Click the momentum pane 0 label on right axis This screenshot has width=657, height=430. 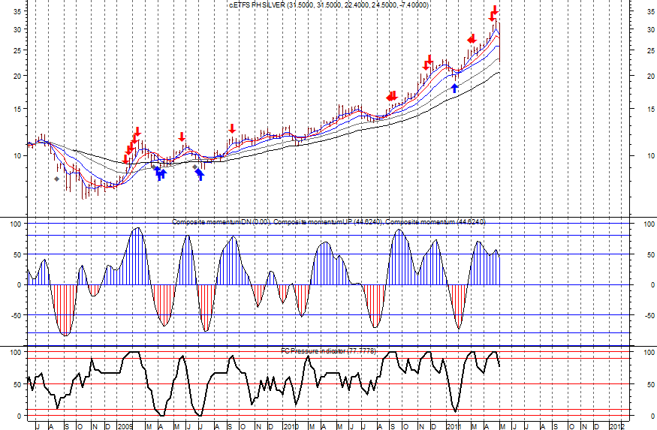pos(652,285)
